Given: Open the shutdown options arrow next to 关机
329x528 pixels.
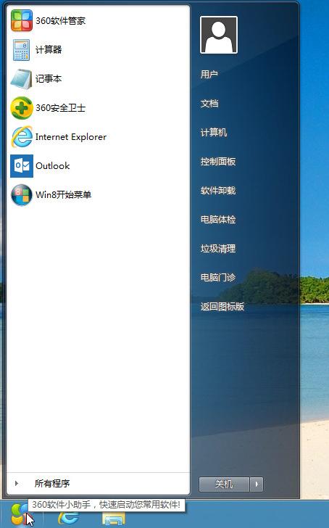Looking at the screenshot, I should point(257,484).
